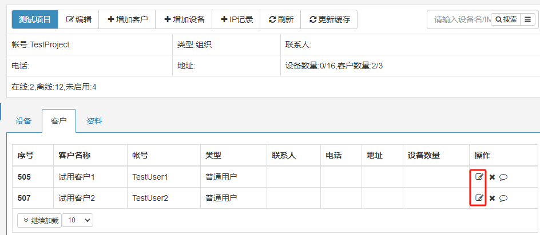
Task: Switch to the 设备 tab
Action: 24,121
